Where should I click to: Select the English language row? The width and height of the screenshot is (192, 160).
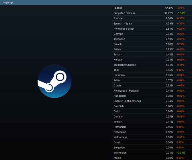(152, 8)
